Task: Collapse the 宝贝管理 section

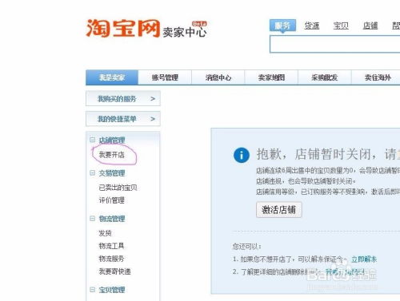Action: [92, 290]
